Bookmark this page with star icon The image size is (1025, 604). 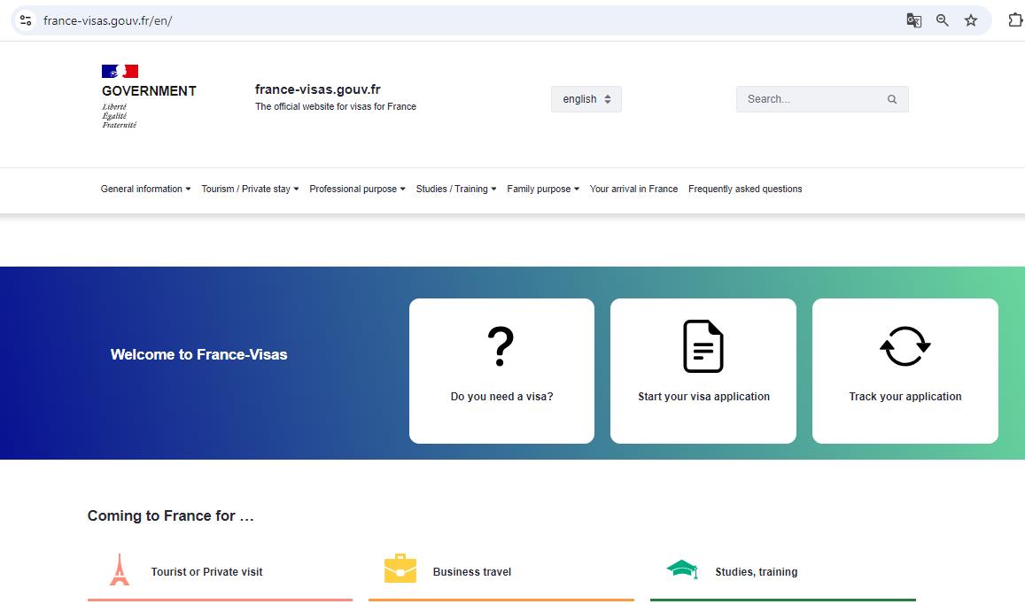pyautogui.click(x=971, y=20)
